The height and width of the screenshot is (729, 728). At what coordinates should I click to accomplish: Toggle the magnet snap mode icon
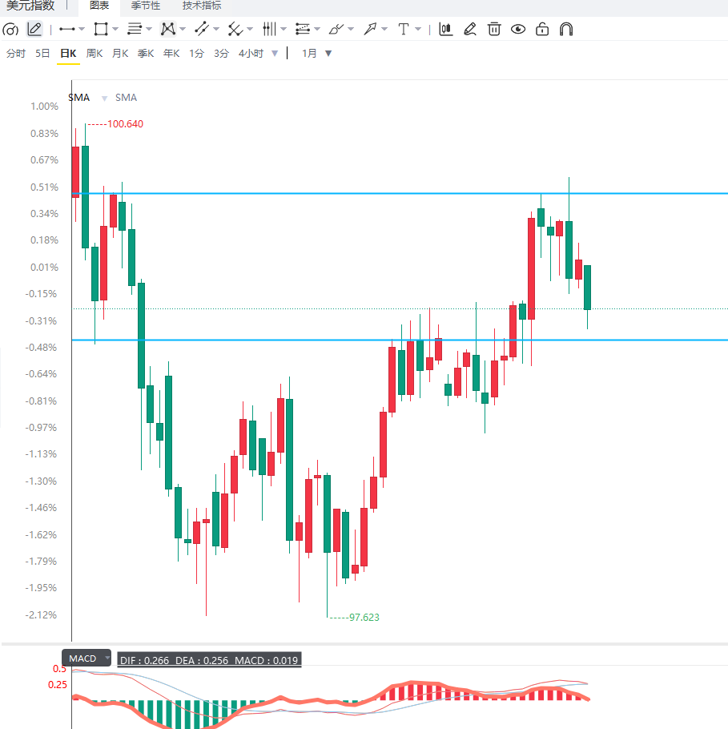pos(566,30)
